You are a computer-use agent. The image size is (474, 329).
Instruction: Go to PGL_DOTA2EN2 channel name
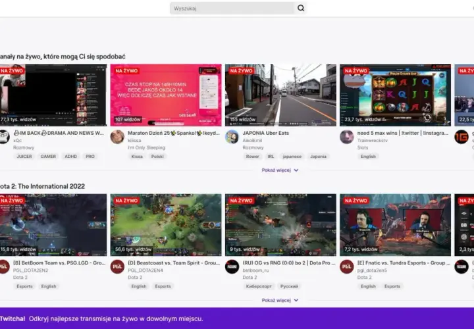coord(30,270)
